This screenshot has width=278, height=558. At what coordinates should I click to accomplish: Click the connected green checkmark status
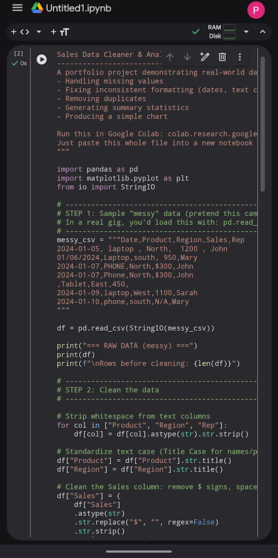(x=196, y=32)
